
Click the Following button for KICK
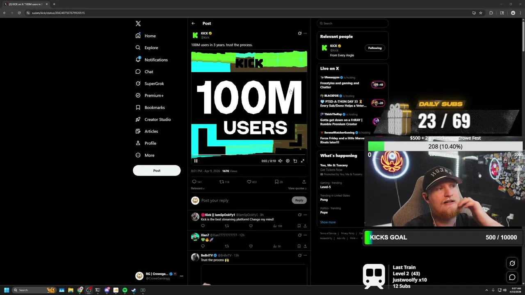pyautogui.click(x=374, y=48)
